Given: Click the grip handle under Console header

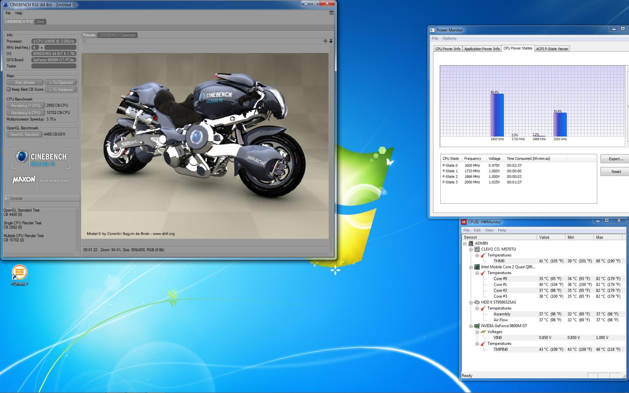Looking at the screenshot, I should [x=7, y=204].
